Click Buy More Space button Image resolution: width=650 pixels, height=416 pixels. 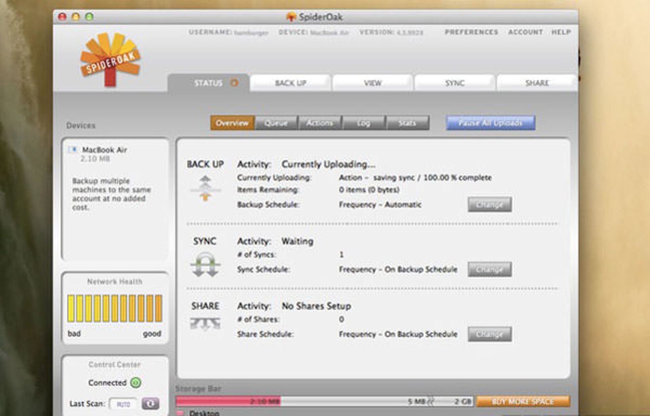[x=523, y=401]
